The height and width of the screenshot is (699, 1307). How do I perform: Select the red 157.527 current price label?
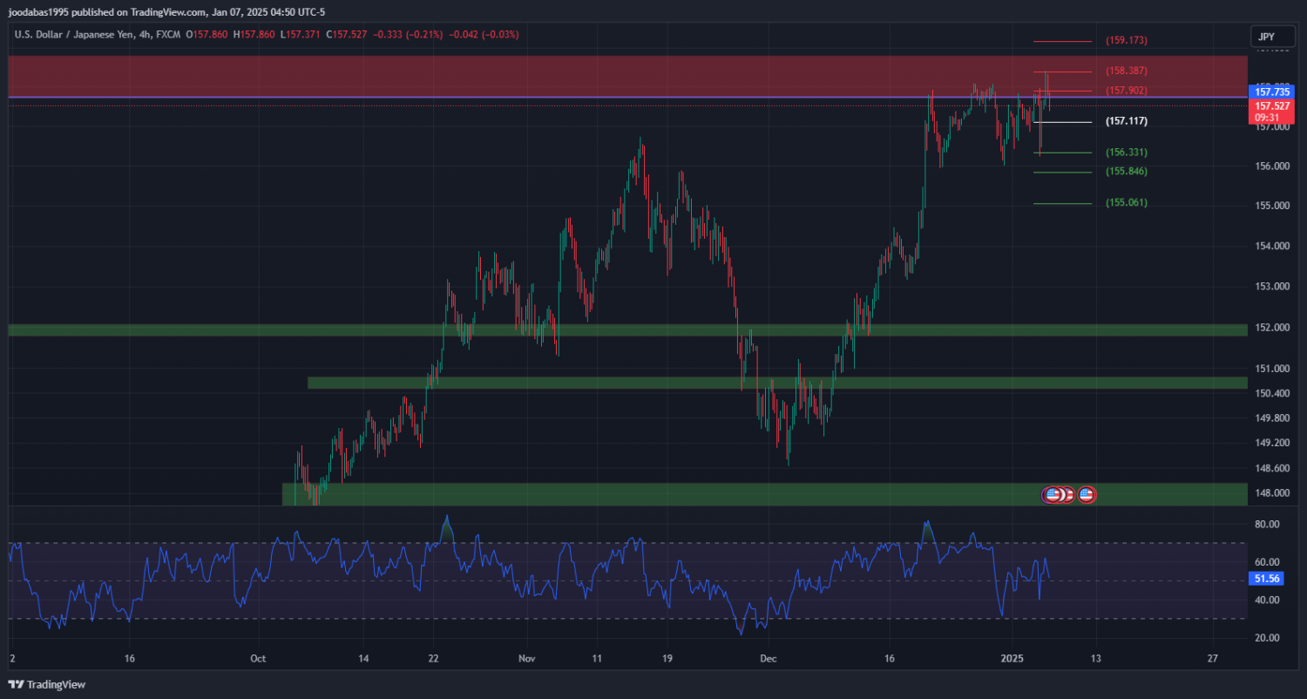1270,105
